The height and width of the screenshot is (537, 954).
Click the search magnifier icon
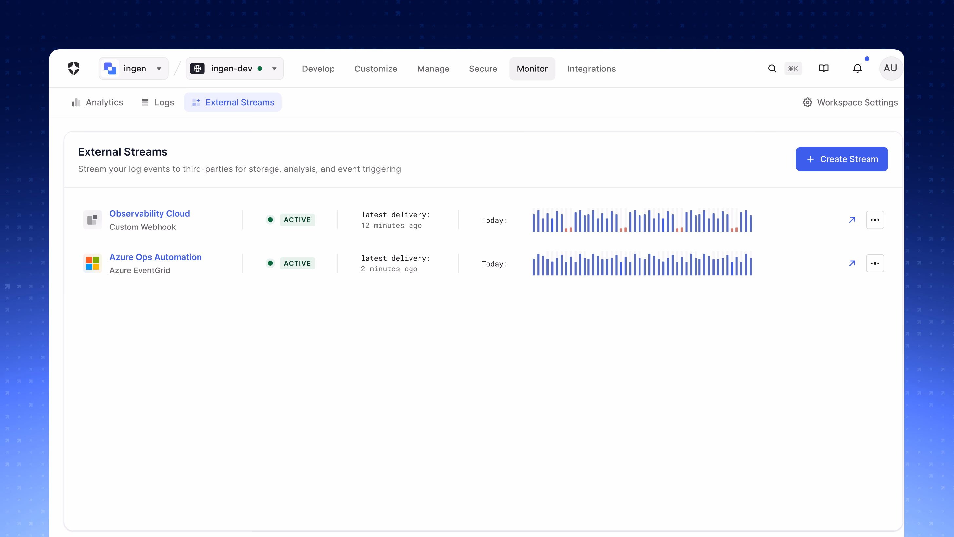pos(772,69)
